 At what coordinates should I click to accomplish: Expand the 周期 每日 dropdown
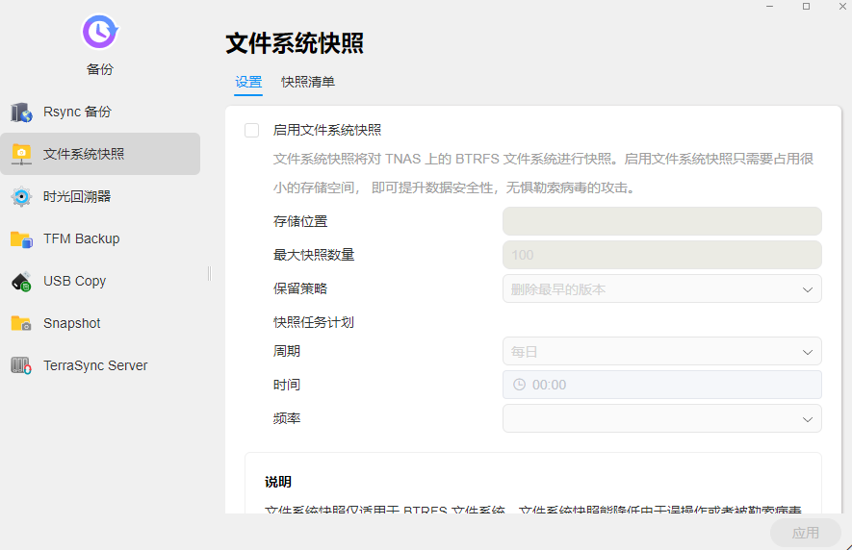(x=661, y=351)
